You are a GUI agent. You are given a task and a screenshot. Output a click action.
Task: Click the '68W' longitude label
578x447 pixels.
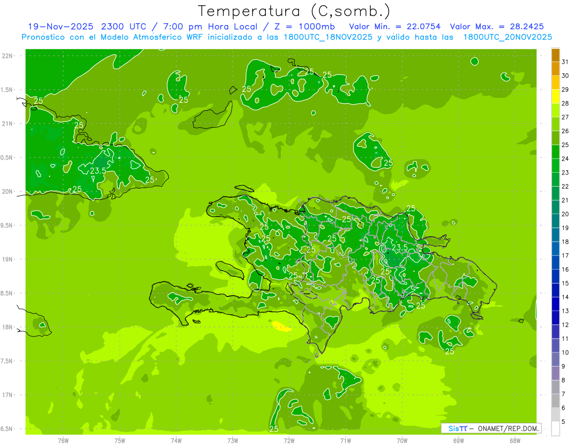click(515, 441)
